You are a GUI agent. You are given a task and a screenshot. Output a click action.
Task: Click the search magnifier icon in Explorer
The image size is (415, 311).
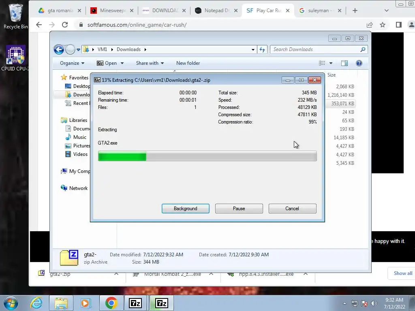(x=363, y=49)
